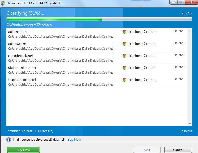Select the statcounter.com entry name
Image resolution: width=198 pixels, height=153 pixels.
22,68
